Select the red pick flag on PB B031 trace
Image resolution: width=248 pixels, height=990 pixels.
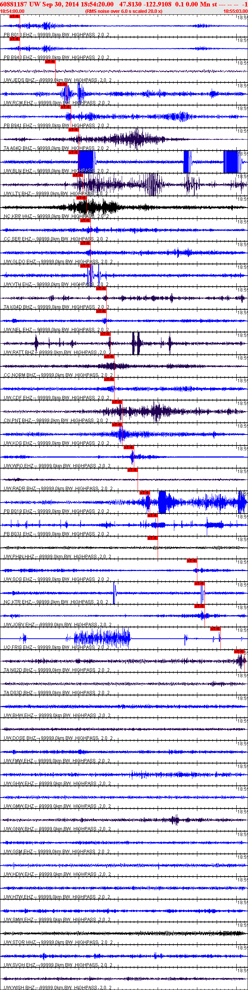tap(153, 515)
